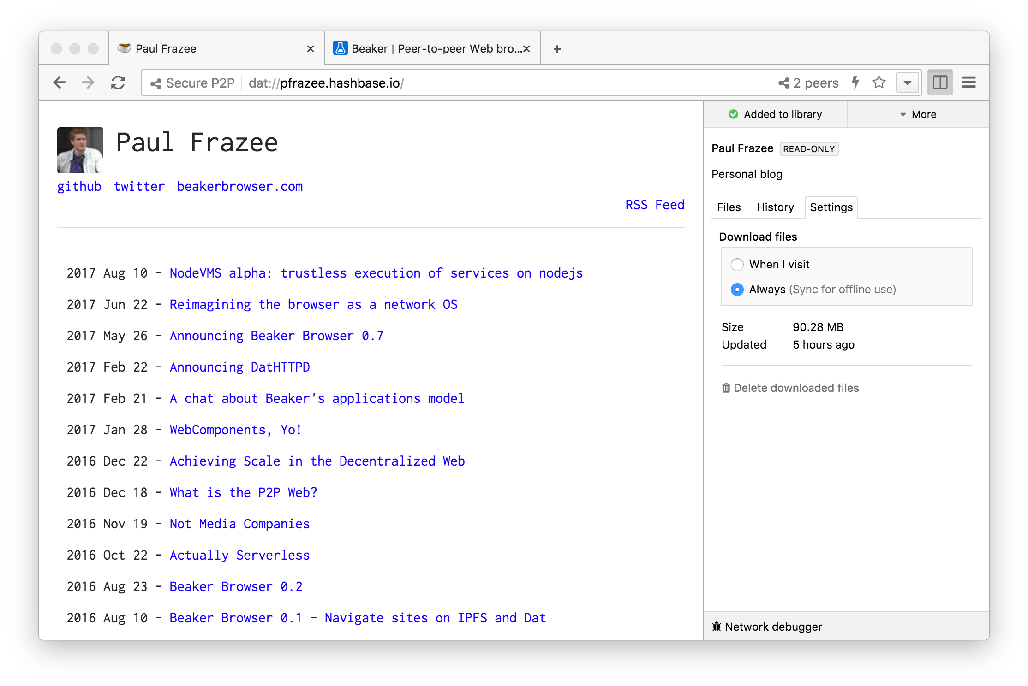Viewport: 1028px width, 686px height.
Task: Click the 2 peers indicator
Action: click(808, 83)
